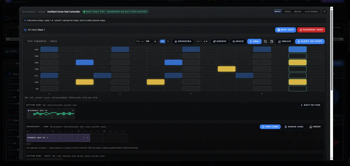This screenshot has width=350, height=166.
Task: Decrease BPM with the minus button
Action: pyautogui.click(x=142, y=41)
